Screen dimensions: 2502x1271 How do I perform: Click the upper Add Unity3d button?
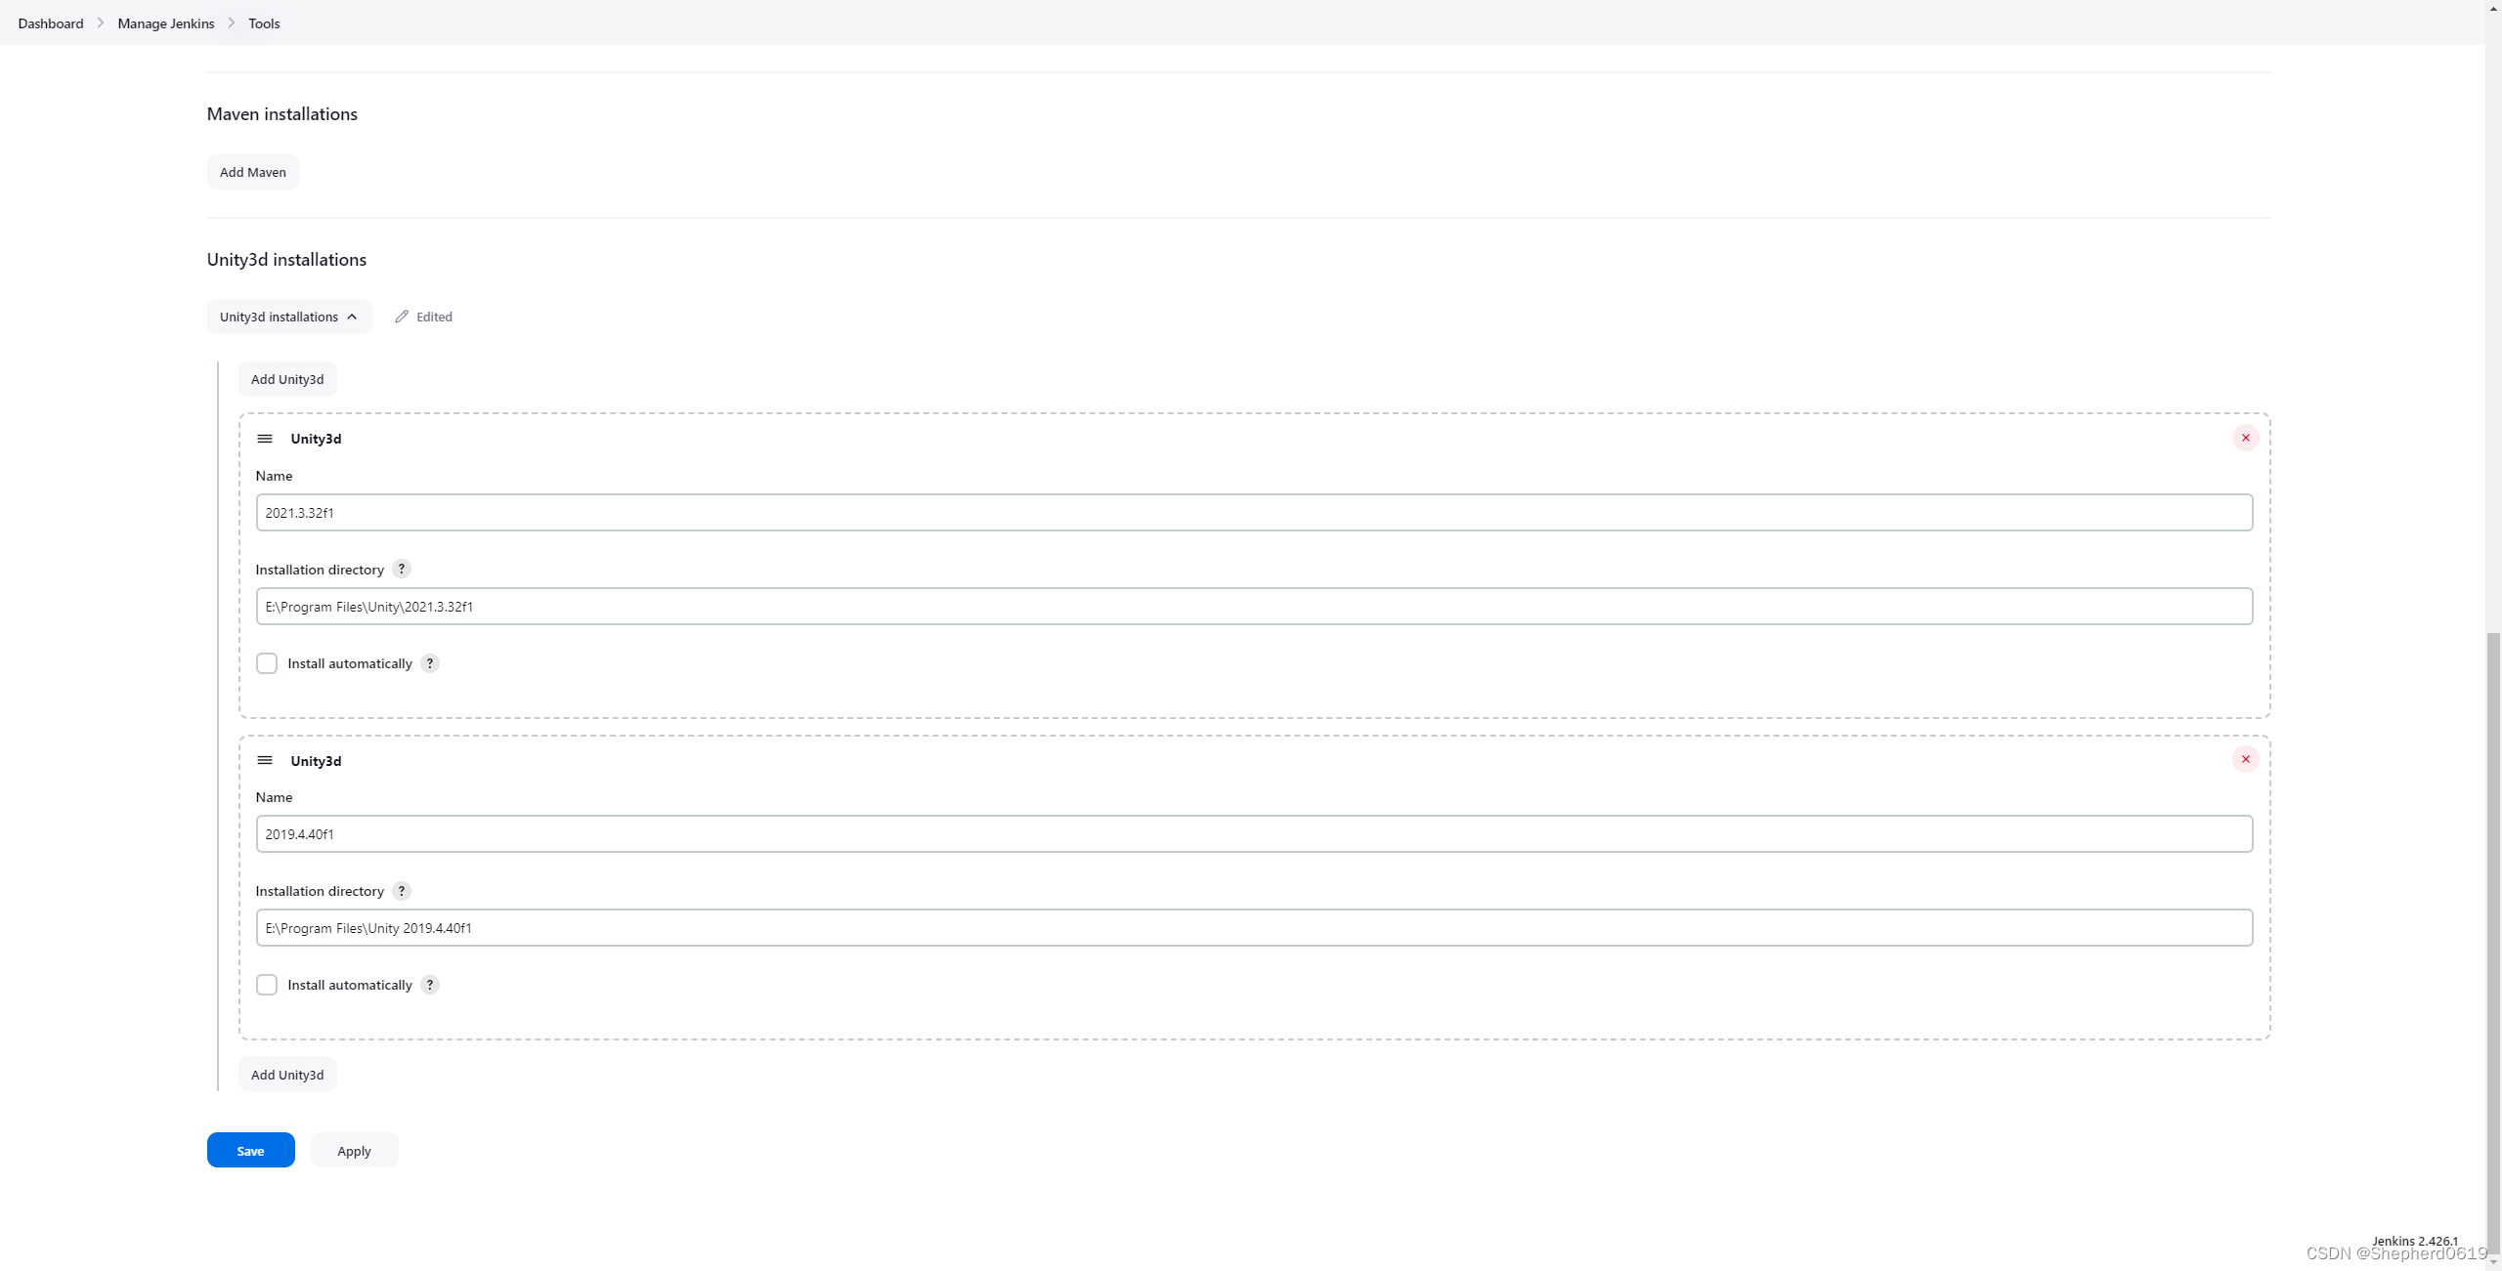click(286, 378)
